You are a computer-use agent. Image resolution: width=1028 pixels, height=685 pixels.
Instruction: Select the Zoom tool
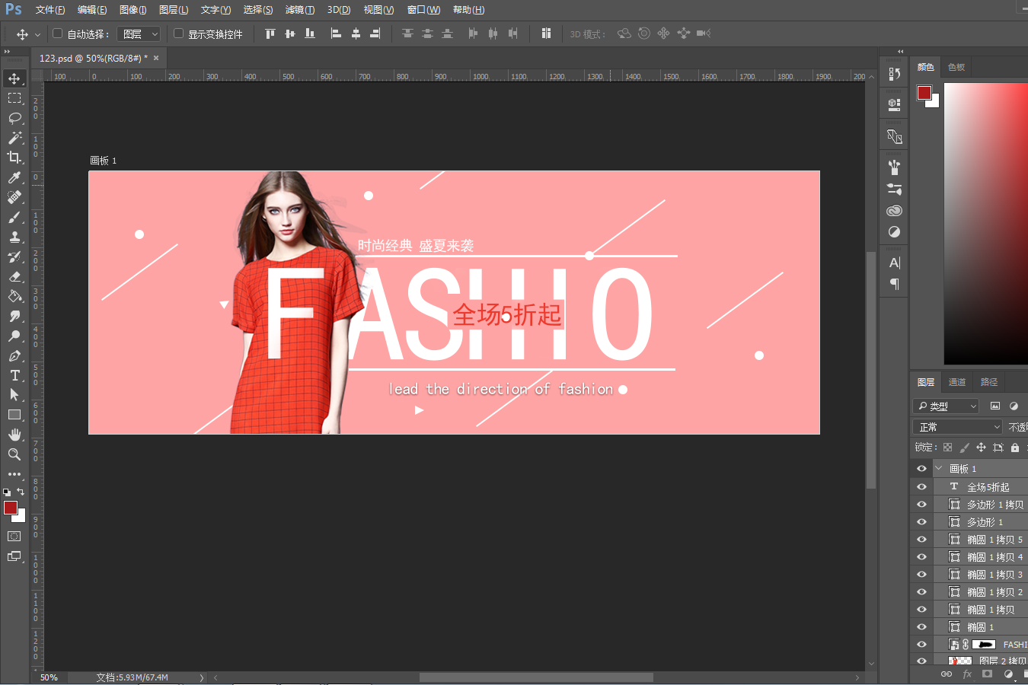[14, 454]
